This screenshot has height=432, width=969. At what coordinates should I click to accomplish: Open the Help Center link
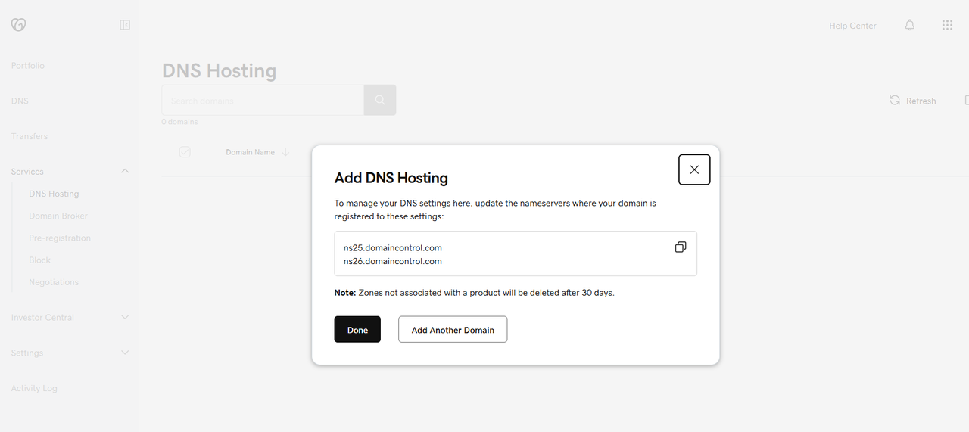(x=852, y=26)
